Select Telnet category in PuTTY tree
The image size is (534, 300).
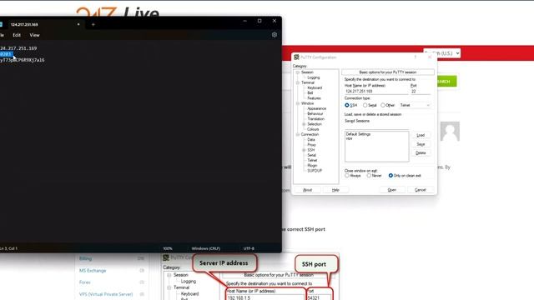pyautogui.click(x=312, y=160)
